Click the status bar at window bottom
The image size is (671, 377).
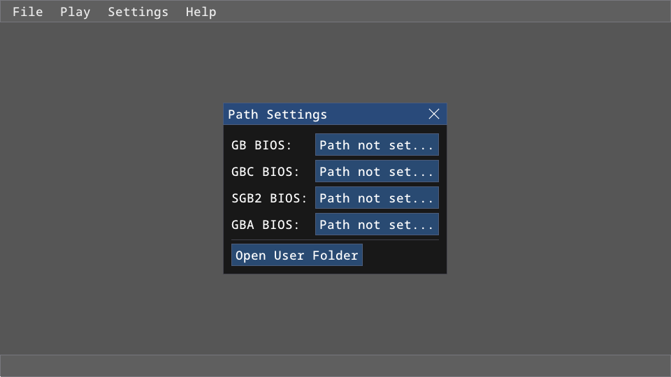335,366
